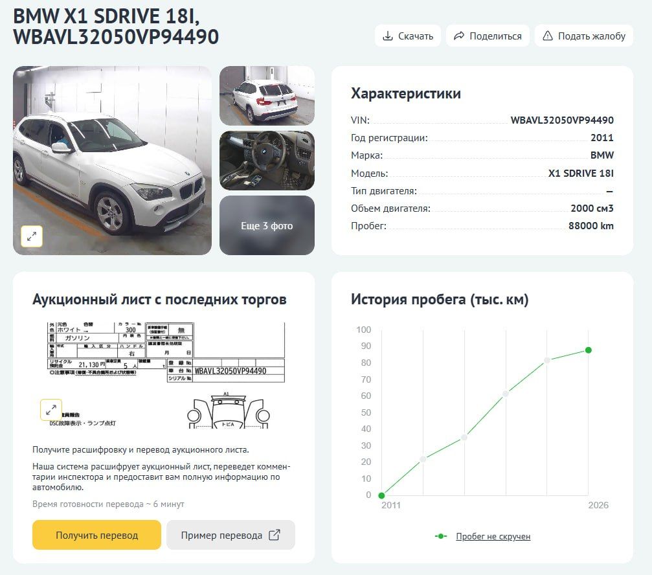Image resolution: width=652 pixels, height=575 pixels.
Task: Click the model value X1 SDRIVE 18I
Action: point(581,173)
